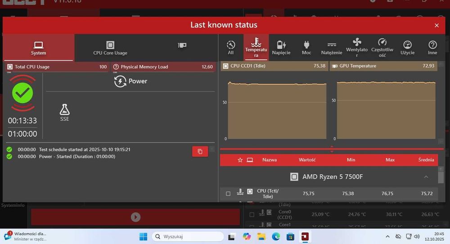Open the volume tray icon
The width and height of the screenshot is (450, 244).
point(417,236)
